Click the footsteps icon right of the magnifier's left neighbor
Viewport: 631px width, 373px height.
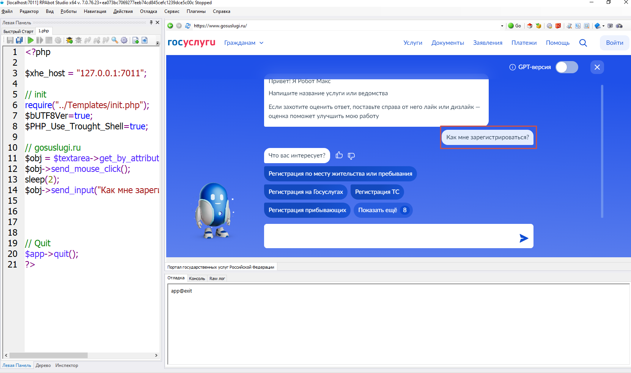click(106, 40)
